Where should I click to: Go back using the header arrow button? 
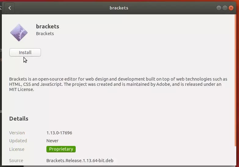point(9,8)
